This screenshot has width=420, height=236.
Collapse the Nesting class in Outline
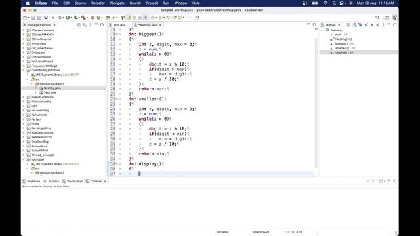[x=322, y=30]
